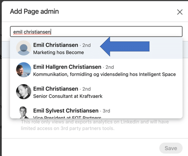
Task: Click the analytics role description text
Action: (95, 125)
